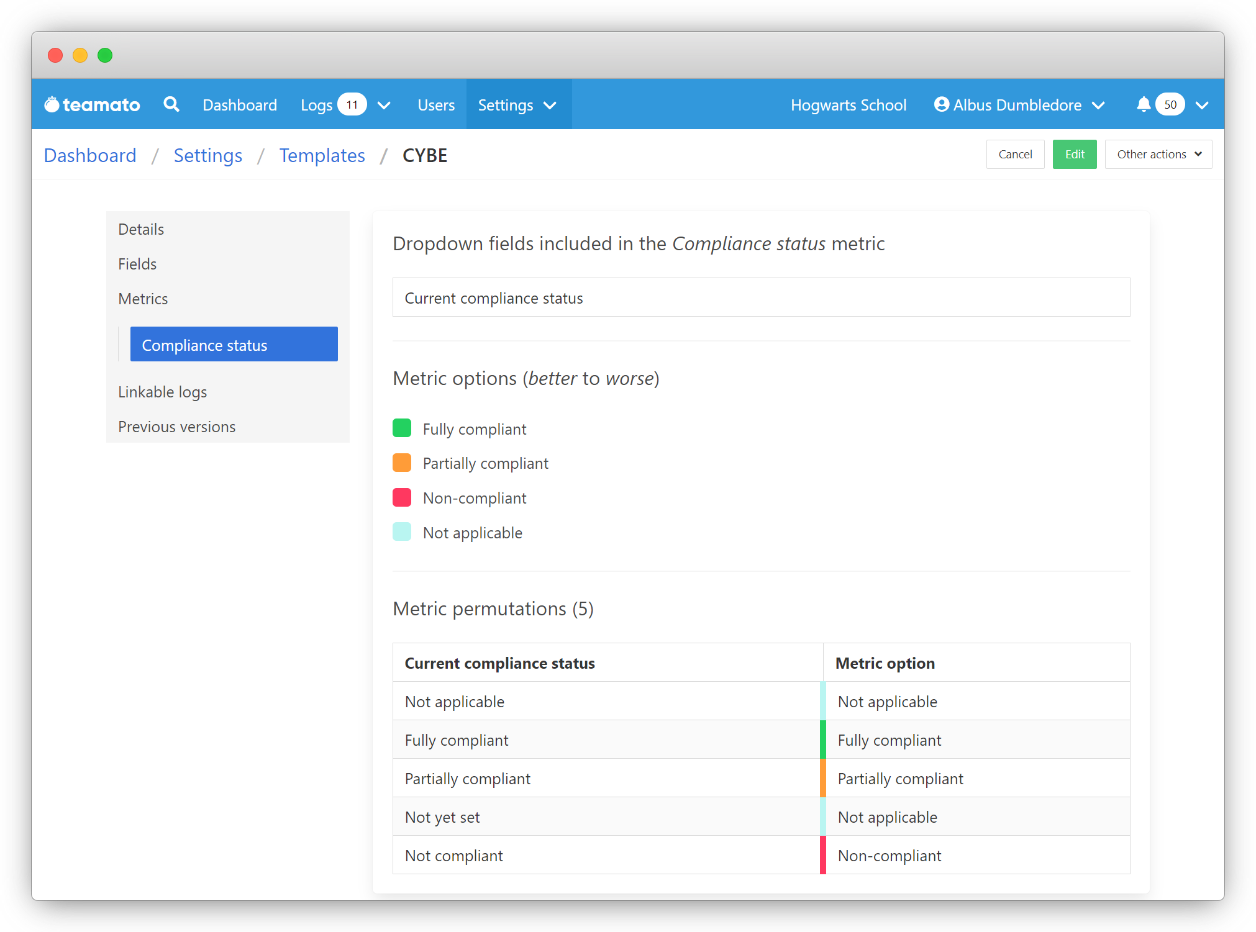
Task: Click the CYBE breadcrumb title
Action: click(425, 155)
